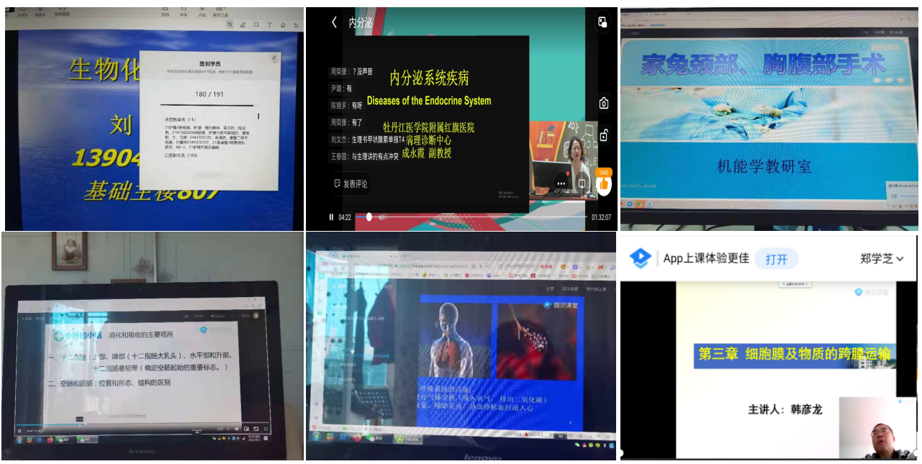Image resolution: width=922 pixels, height=464 pixels.
Task: Click the Tencent Classroom logo icon
Action: pos(640,258)
